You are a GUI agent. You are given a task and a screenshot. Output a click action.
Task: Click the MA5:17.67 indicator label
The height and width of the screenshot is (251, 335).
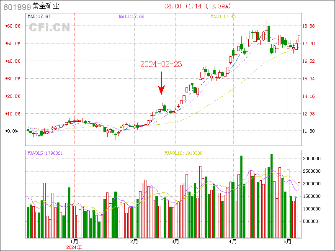pyautogui.click(x=39, y=16)
